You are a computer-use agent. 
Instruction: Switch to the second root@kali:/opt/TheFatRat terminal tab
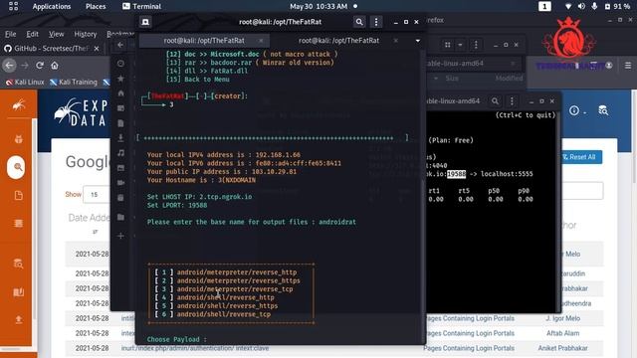click(x=338, y=41)
